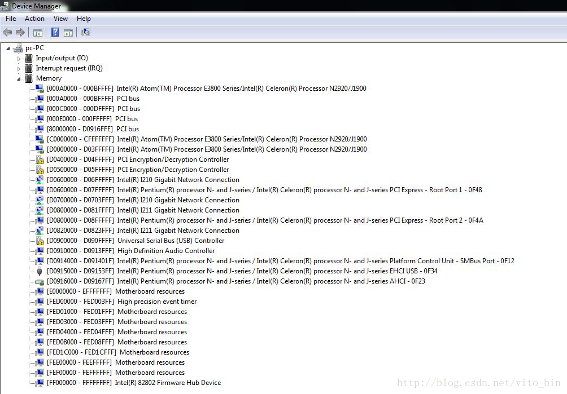Select the [80000000 - D0916FFE] PCI bus row

click(93, 129)
